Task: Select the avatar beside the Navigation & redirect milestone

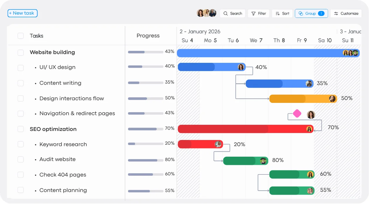Action: point(311,114)
